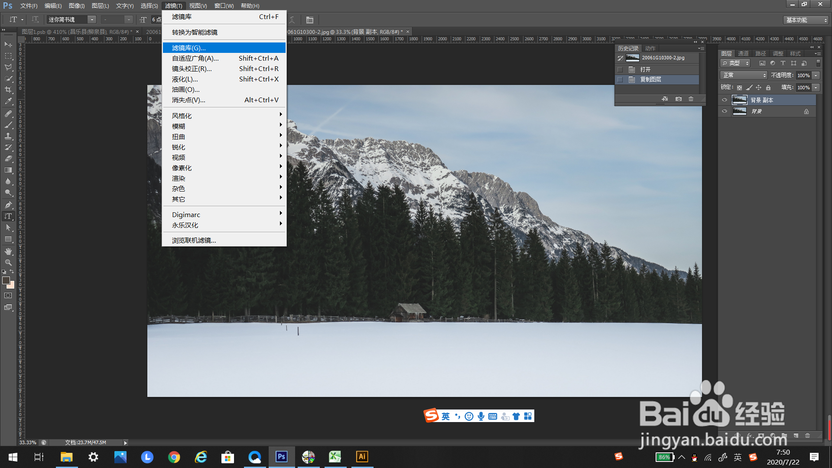Open the 不透明度 opacity dropdown arrow
This screenshot has height=468, width=832.
816,75
